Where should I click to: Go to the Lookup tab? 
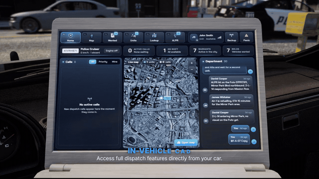click(154, 37)
